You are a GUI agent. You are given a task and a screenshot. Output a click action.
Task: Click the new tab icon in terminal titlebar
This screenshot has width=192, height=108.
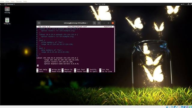(39, 23)
